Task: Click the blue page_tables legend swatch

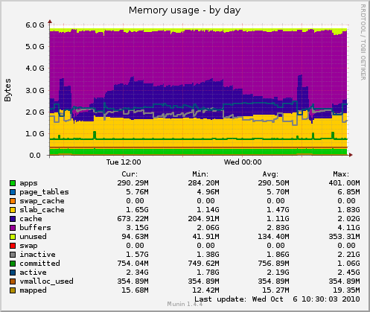Action: pos(13,192)
